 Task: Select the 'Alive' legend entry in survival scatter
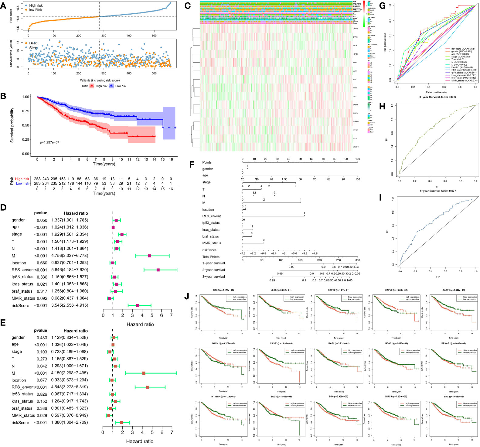31,47
